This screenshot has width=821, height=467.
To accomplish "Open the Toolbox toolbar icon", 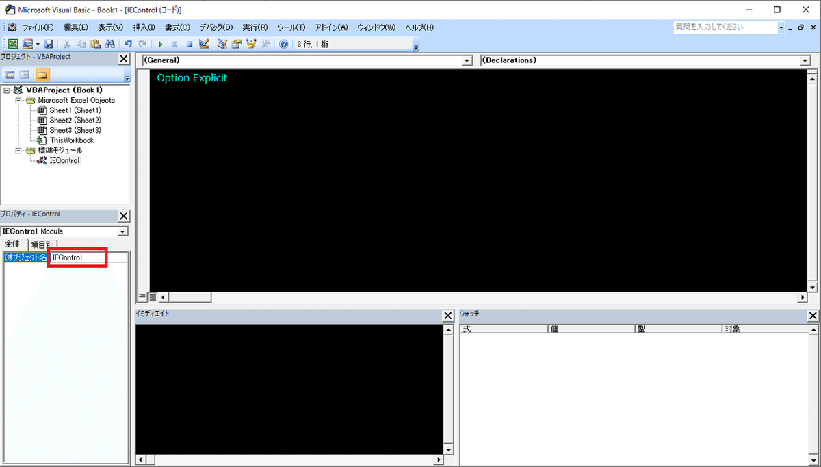I will (265, 44).
